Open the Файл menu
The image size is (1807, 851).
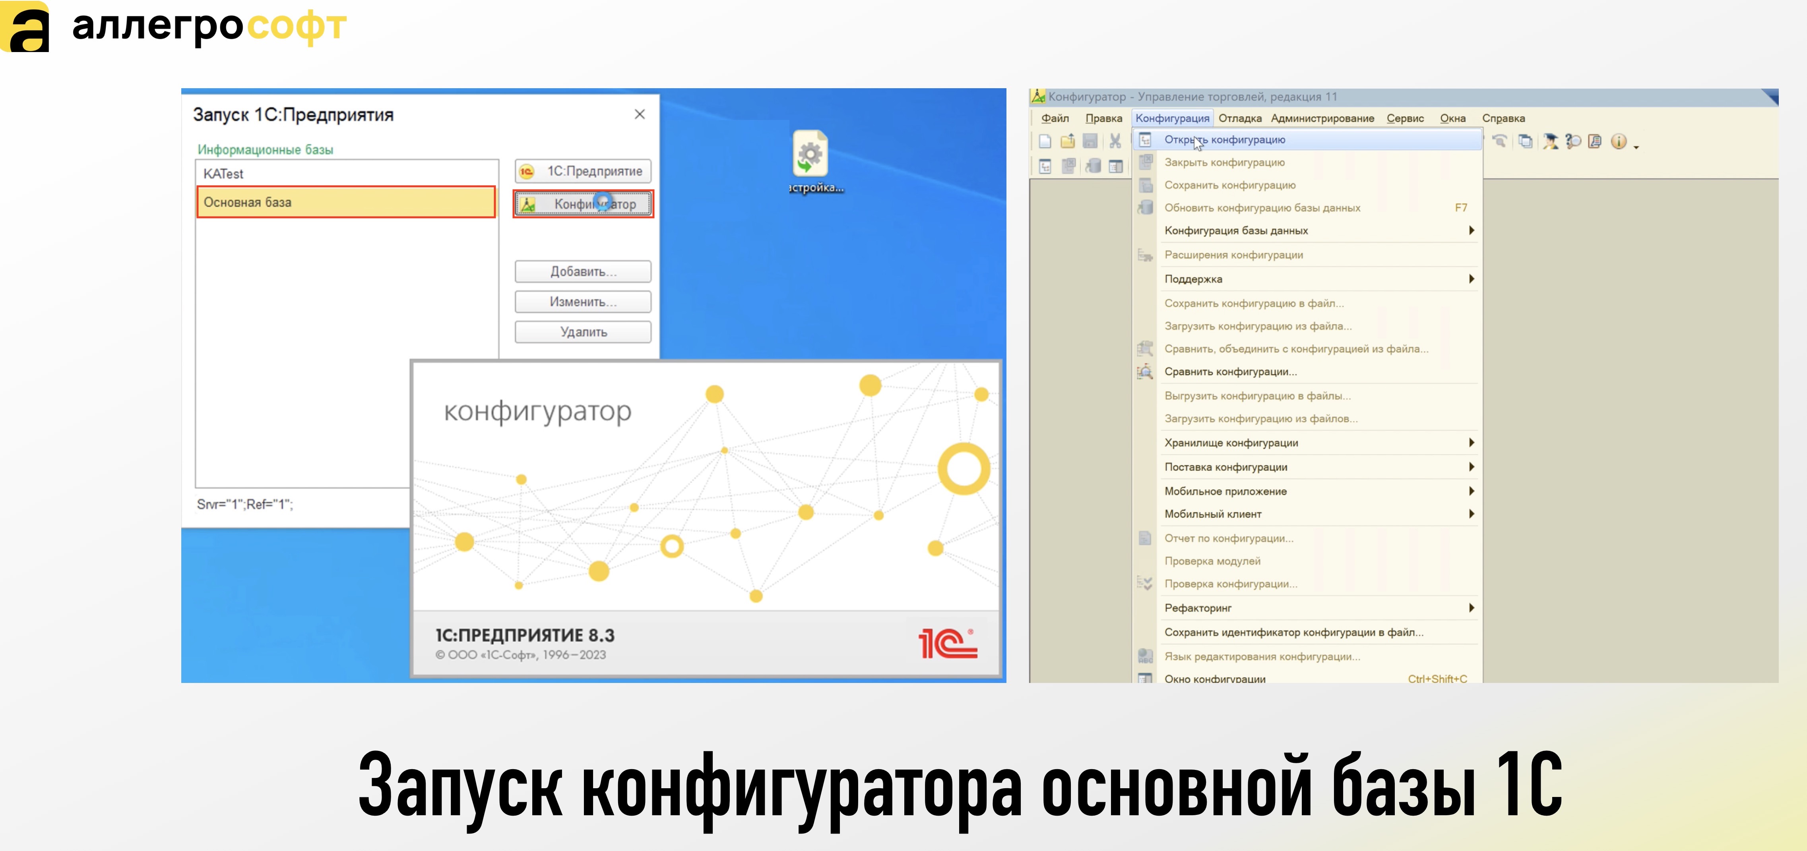click(x=1055, y=118)
